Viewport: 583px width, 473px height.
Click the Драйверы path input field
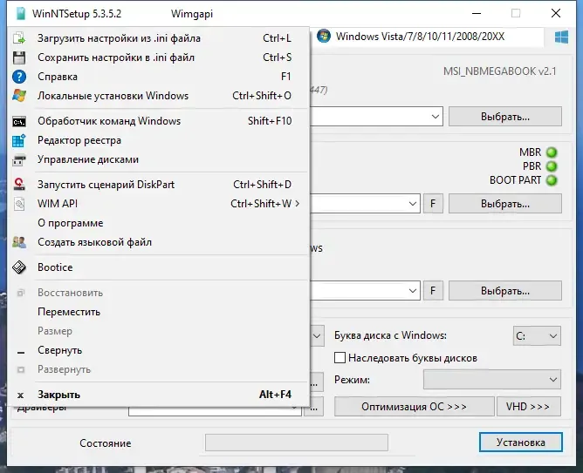point(215,410)
